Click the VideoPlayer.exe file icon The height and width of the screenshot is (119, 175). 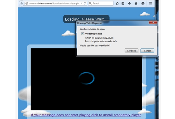(83, 34)
